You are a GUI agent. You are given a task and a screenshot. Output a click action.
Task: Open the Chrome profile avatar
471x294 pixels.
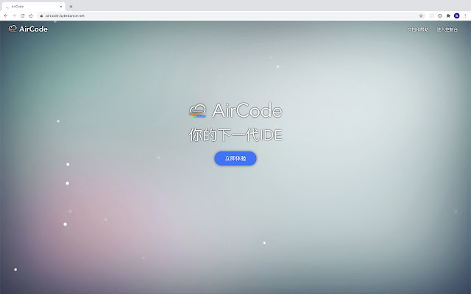pyautogui.click(x=456, y=15)
